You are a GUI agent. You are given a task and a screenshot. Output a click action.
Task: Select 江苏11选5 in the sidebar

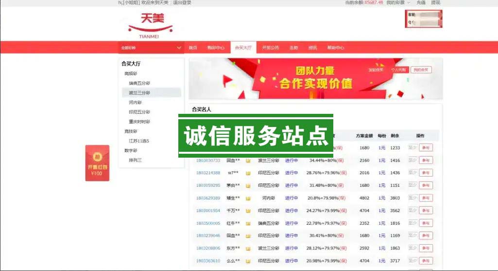coord(139,141)
